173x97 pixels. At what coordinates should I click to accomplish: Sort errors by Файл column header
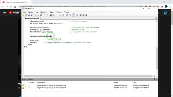coord(116,82)
